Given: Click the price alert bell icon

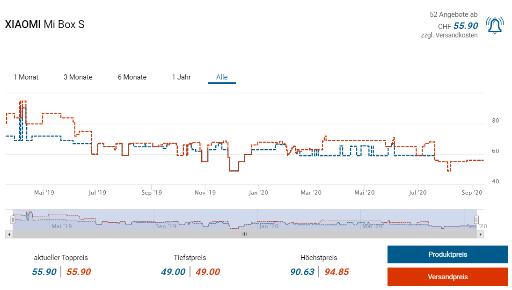Looking at the screenshot, I should coord(494,25).
